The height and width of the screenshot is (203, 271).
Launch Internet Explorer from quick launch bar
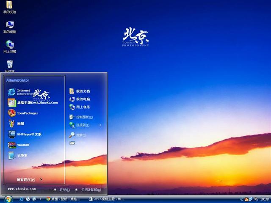coord(22,199)
